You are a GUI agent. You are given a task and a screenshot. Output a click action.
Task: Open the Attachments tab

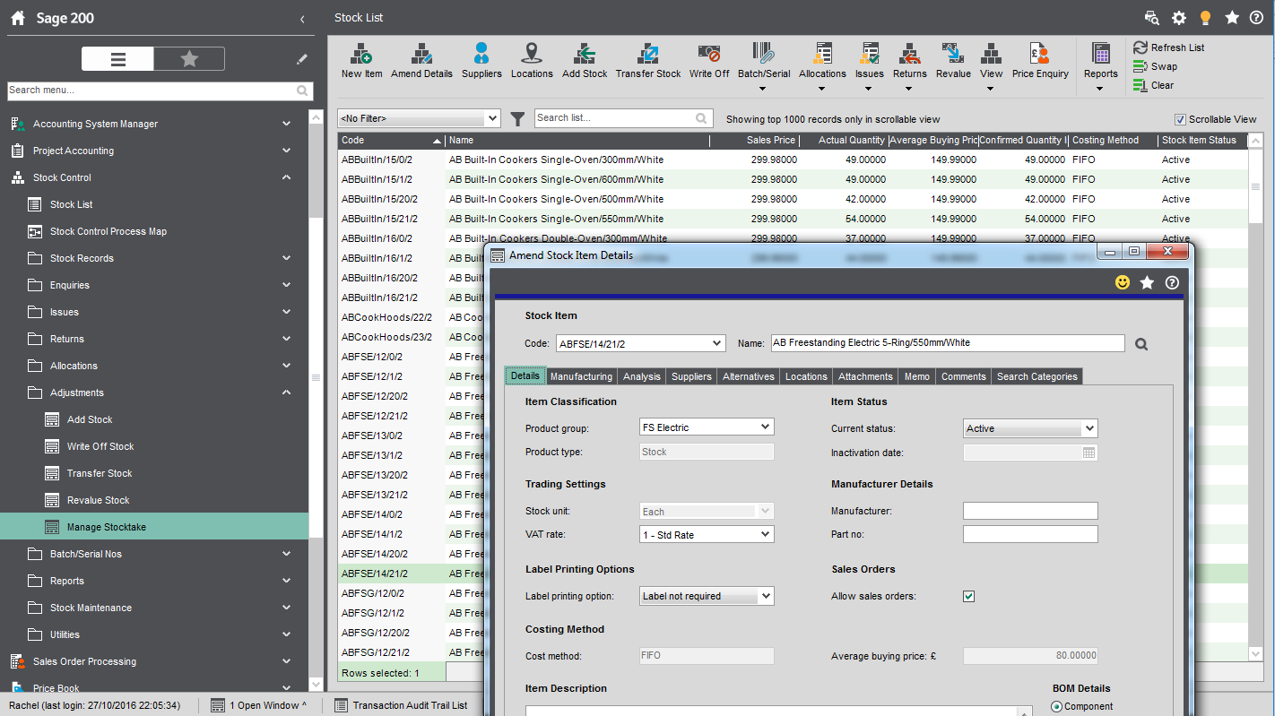coord(865,376)
